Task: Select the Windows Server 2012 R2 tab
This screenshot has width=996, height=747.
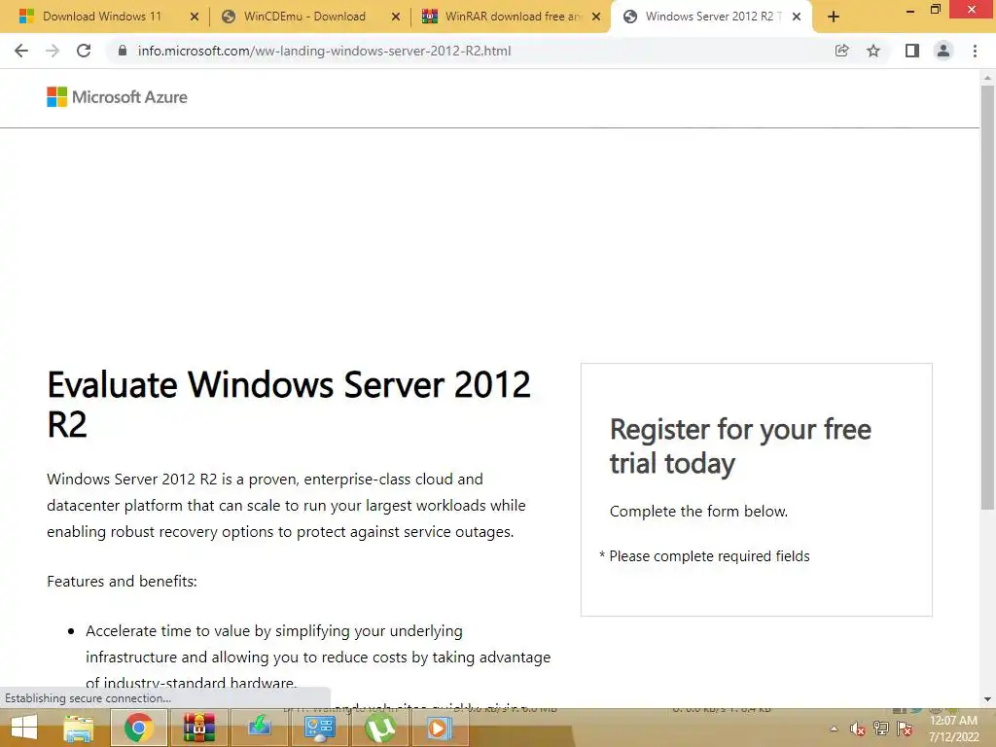Action: pos(705,17)
